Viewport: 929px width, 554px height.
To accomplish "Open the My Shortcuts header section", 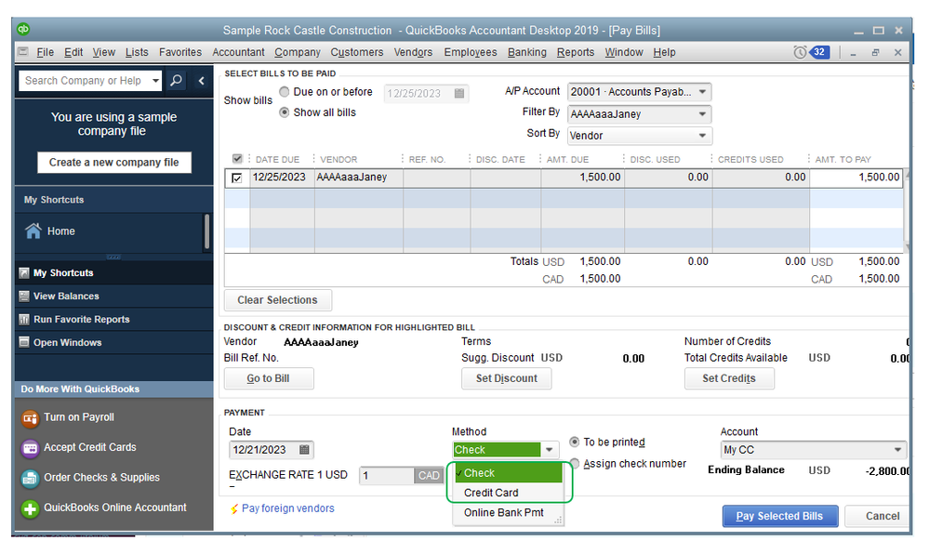I will (113, 200).
